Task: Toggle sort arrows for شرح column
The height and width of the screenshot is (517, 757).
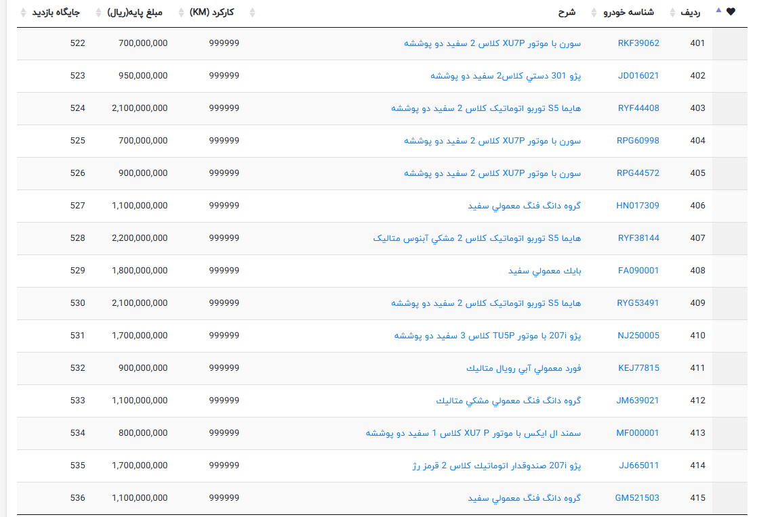Action: [252, 13]
